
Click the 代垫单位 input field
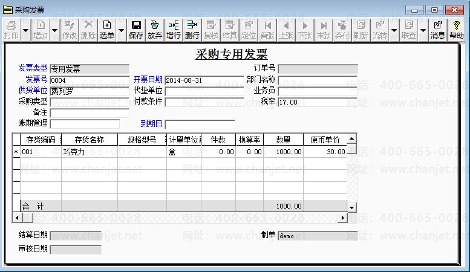[204, 91]
